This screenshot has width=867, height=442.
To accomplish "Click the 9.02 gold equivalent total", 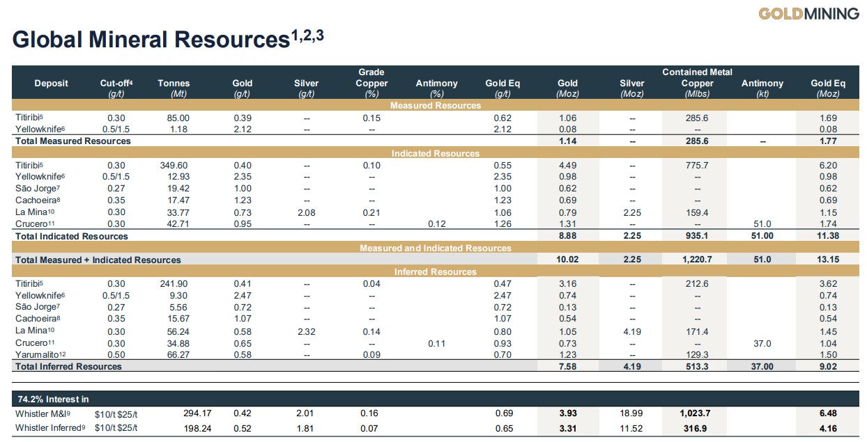I will pos(828,366).
